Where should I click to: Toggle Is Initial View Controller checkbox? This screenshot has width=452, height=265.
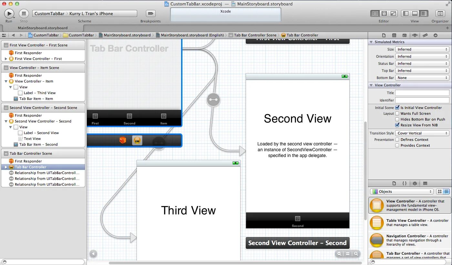coord(397,108)
